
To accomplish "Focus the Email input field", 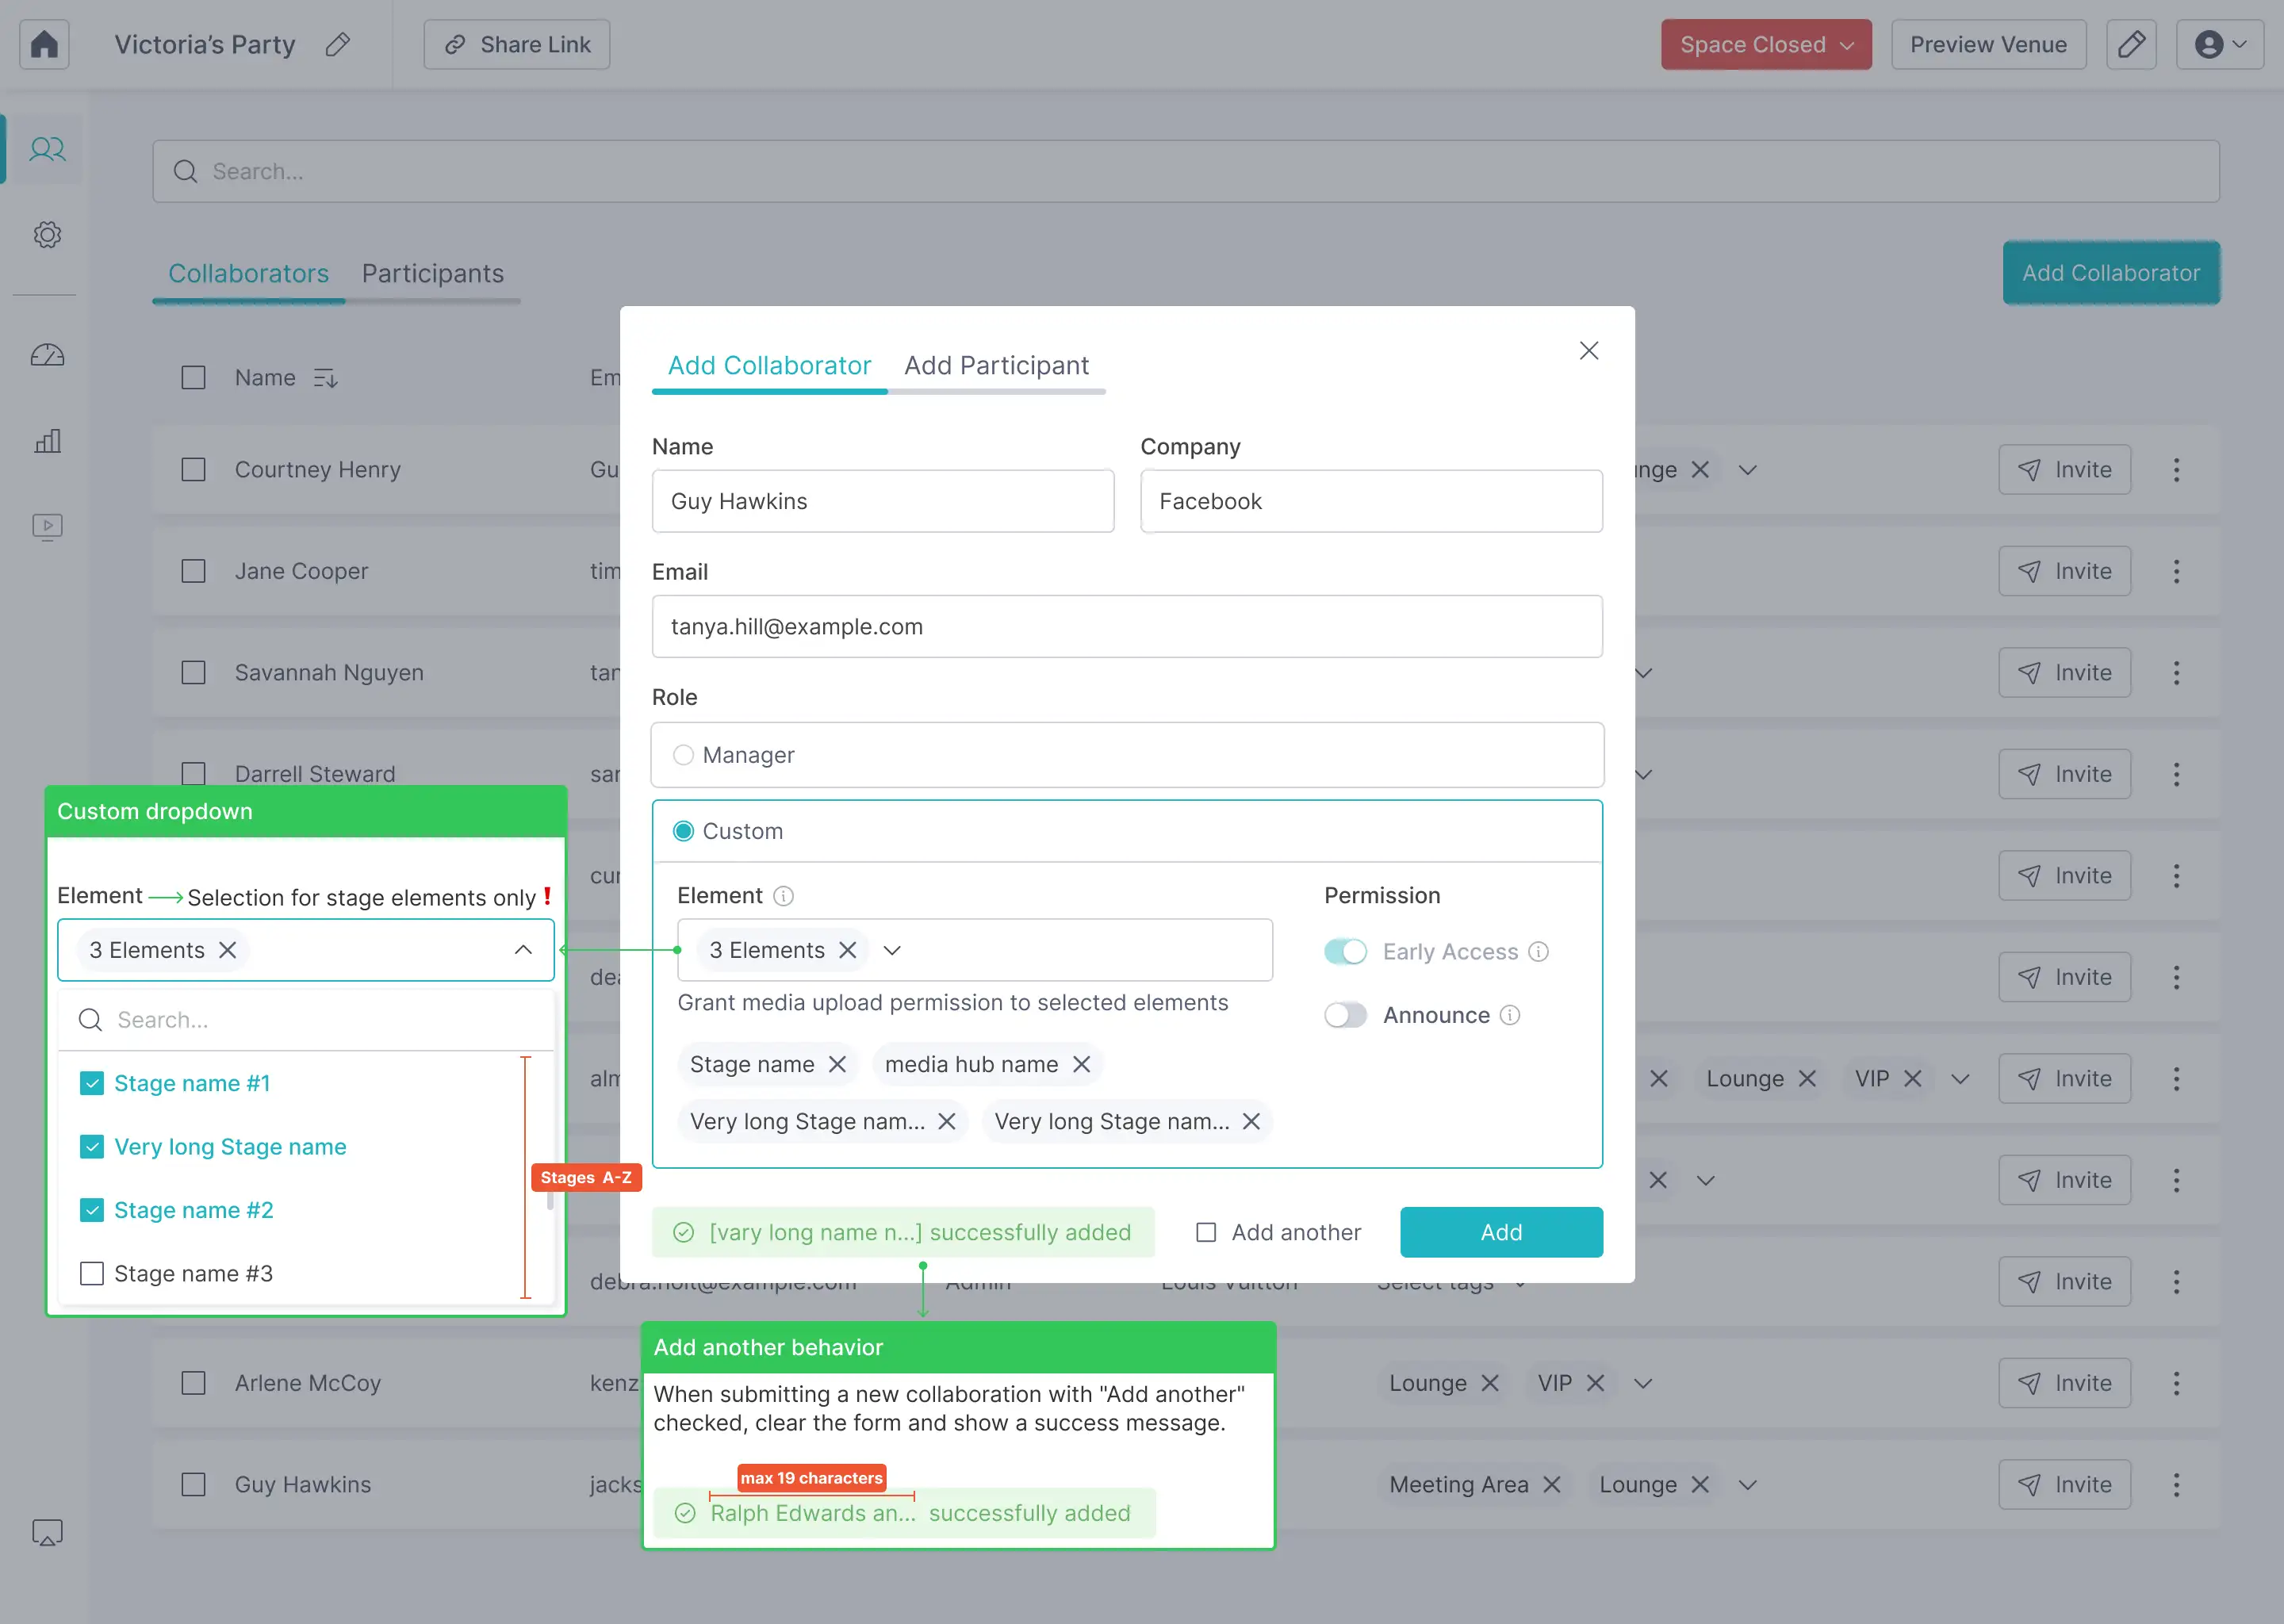I will click(x=1127, y=626).
